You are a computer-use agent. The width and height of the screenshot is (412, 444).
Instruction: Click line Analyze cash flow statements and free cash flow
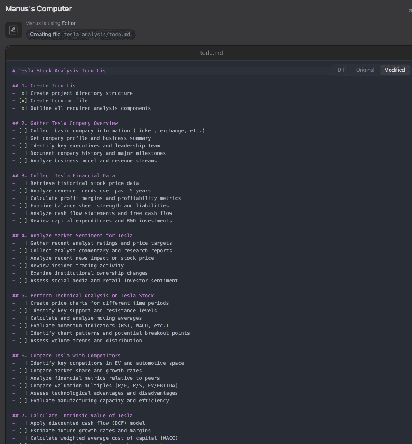click(101, 213)
